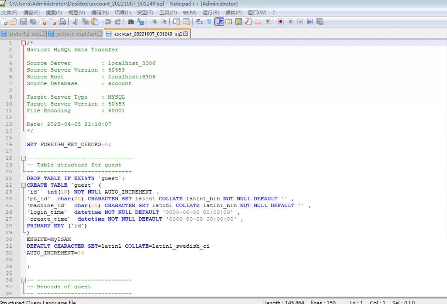
Task: Open the Find dialog via binoculars icon
Action: (x=131, y=21)
